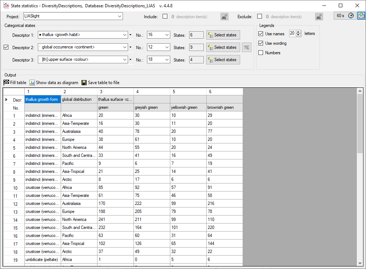Click the Fill table checkered flag icon
366x269 pixels.
click(6, 83)
